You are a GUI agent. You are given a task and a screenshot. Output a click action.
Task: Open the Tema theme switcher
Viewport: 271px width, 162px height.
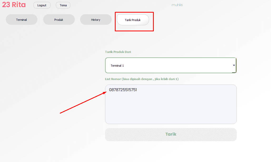tap(63, 5)
